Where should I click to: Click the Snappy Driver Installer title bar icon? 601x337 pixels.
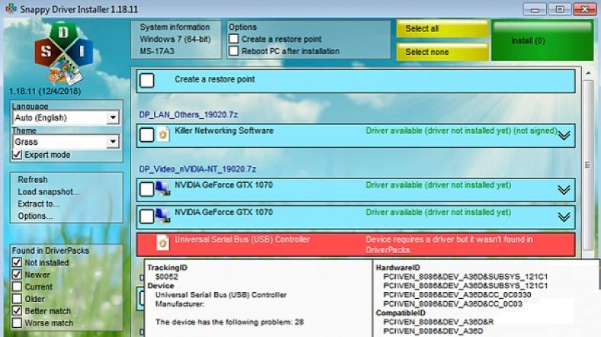pyautogui.click(x=11, y=8)
